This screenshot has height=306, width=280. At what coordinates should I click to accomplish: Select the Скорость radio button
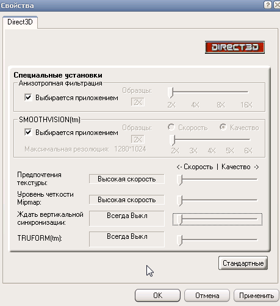(x=171, y=127)
